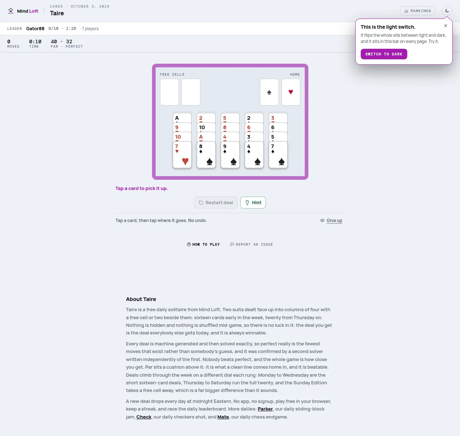The image size is (460, 436).
Task: Click the Switch to Dark button
Action: [x=384, y=54]
